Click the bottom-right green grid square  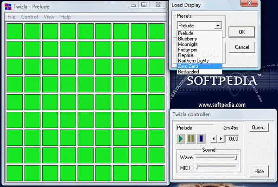pos(157,173)
